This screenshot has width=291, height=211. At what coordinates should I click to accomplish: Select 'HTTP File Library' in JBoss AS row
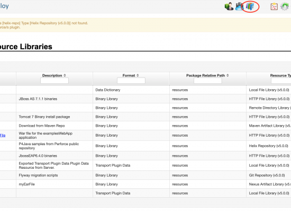(269, 99)
